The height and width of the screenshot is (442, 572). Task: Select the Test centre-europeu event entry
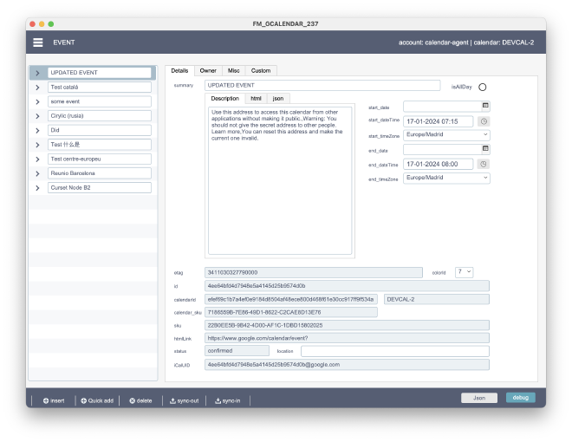[99, 159]
